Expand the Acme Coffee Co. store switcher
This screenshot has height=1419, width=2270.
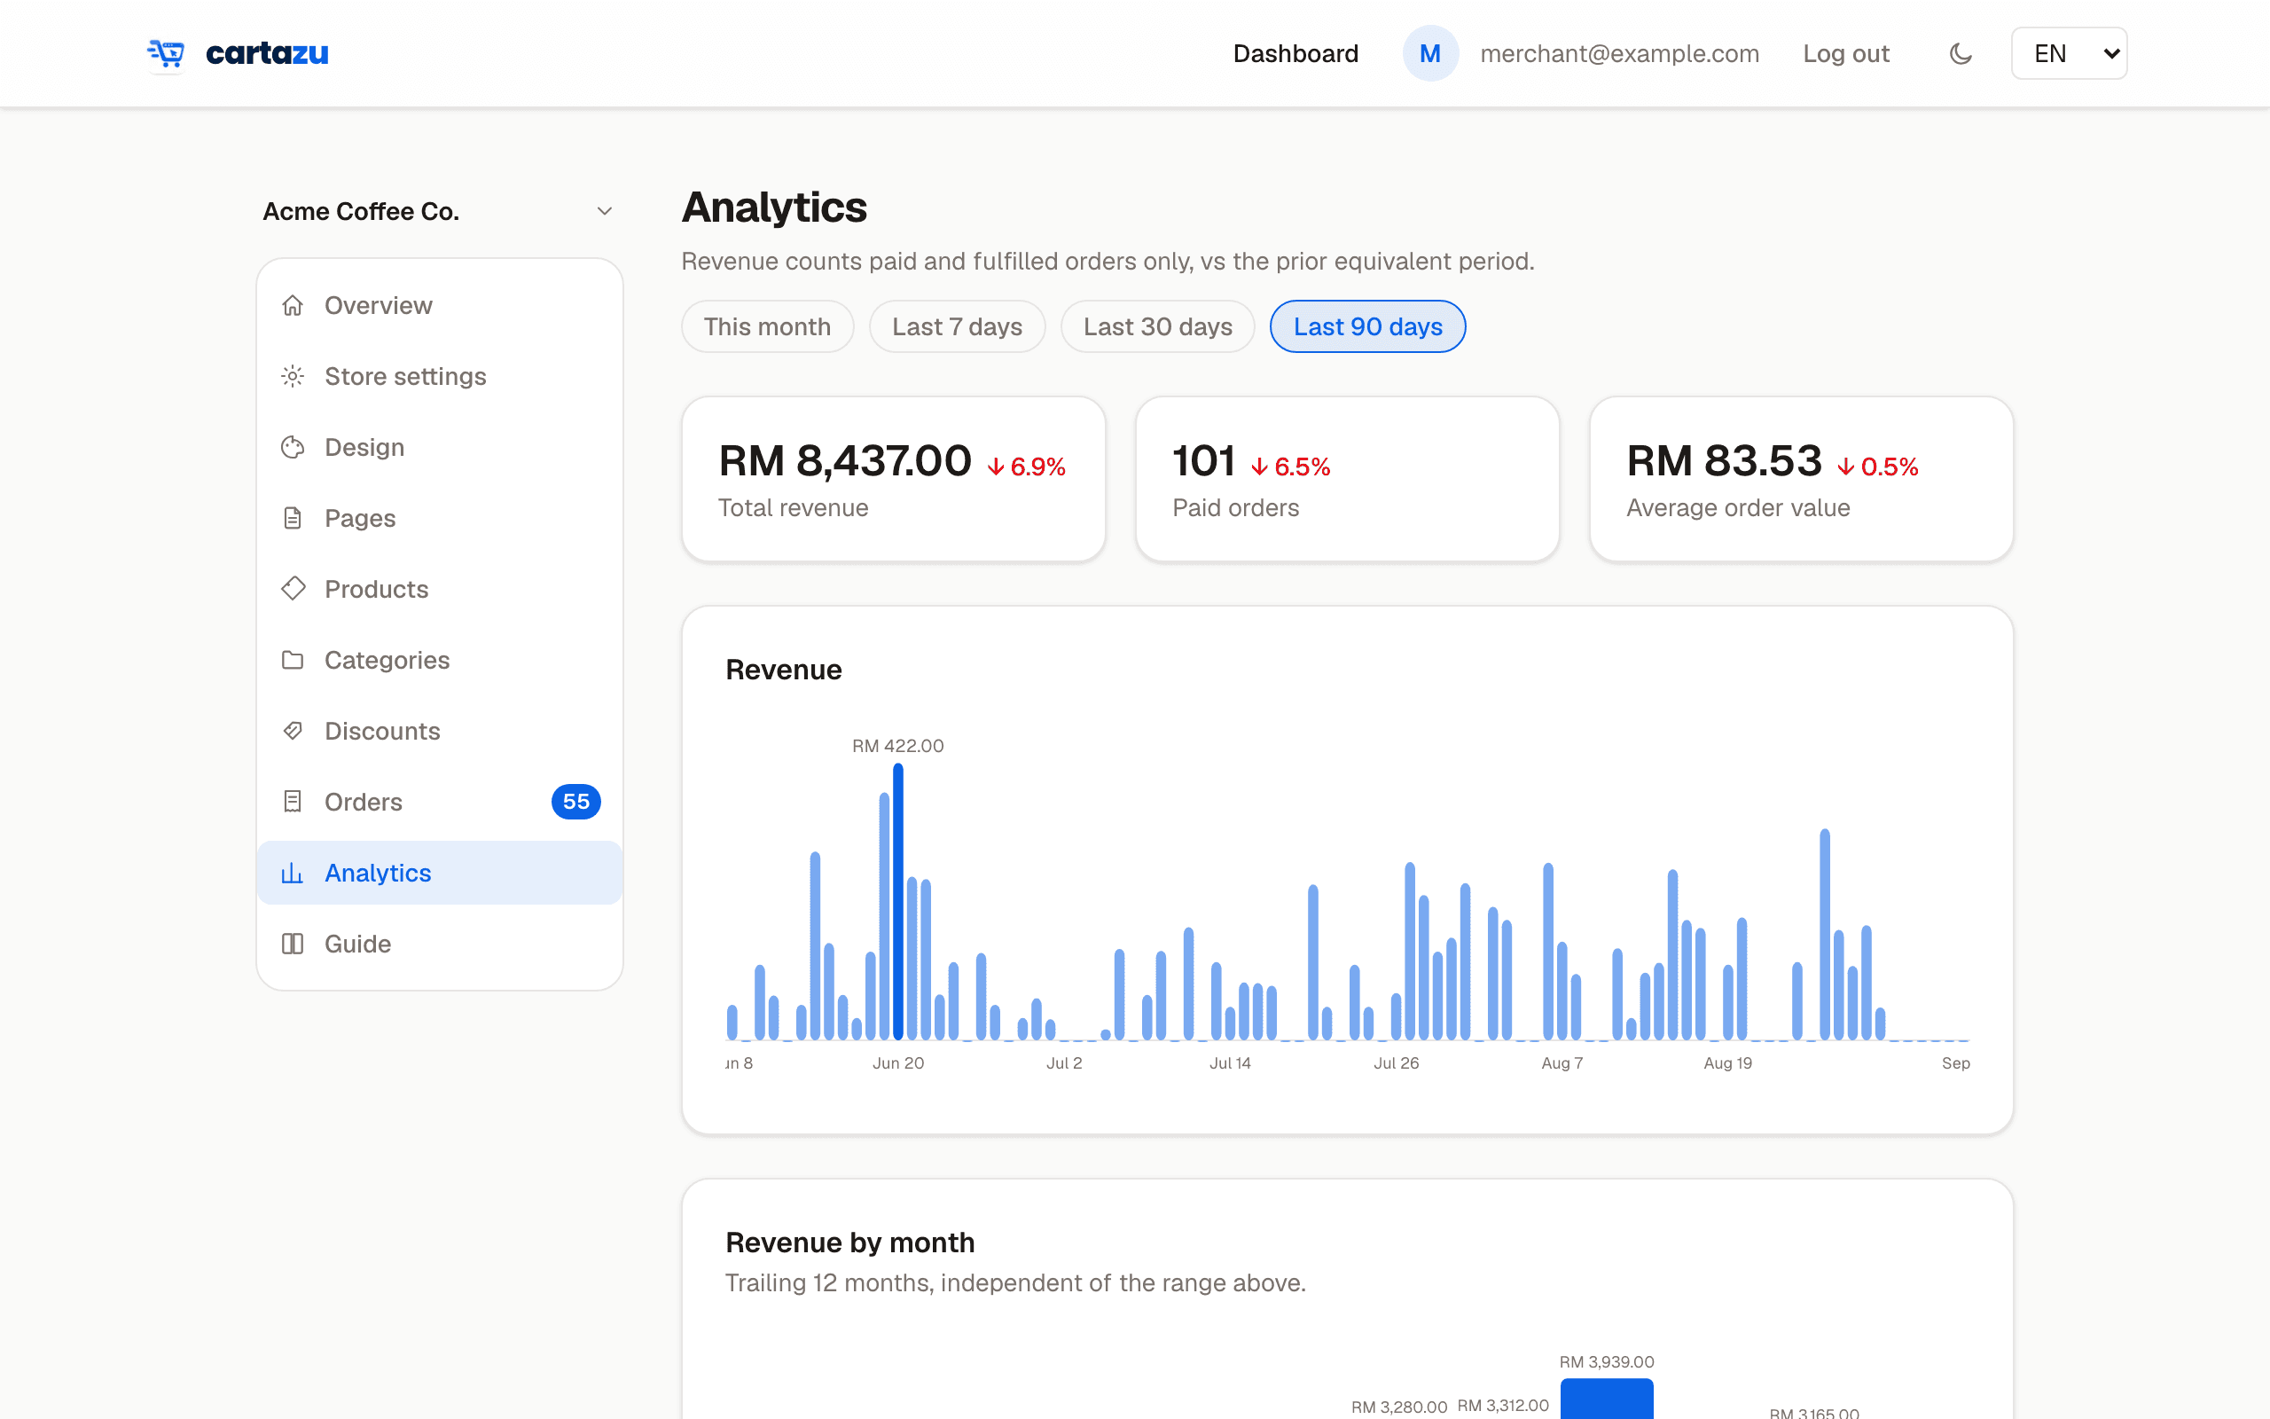tap(439, 211)
